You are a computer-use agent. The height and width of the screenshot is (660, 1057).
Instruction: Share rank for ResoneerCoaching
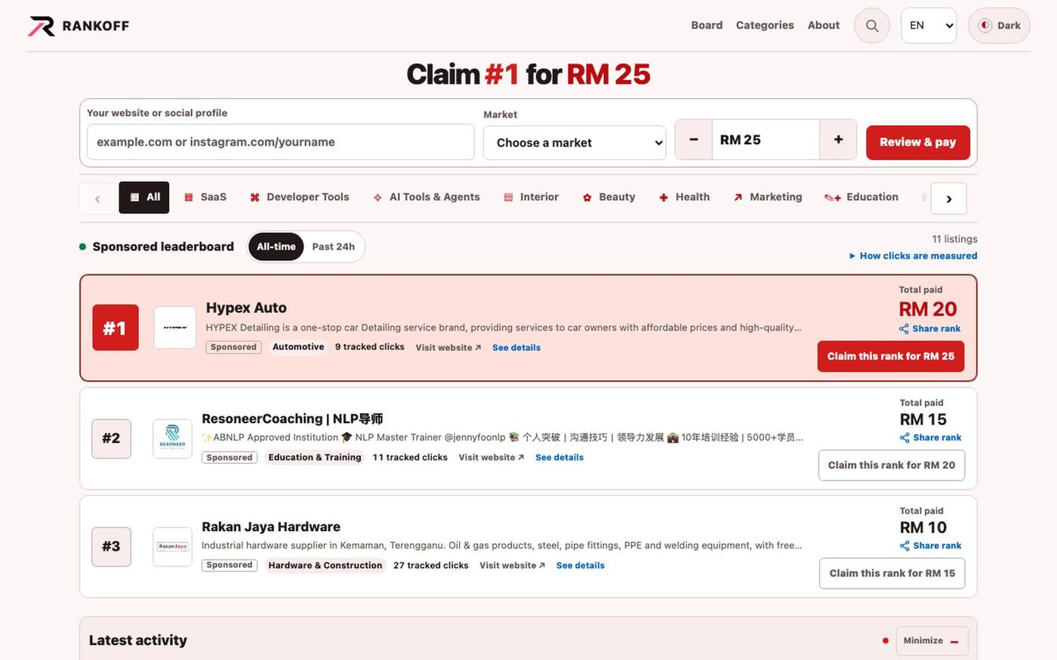click(x=930, y=437)
